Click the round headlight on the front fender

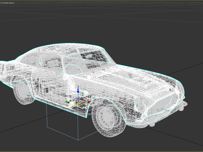tap(137, 104)
